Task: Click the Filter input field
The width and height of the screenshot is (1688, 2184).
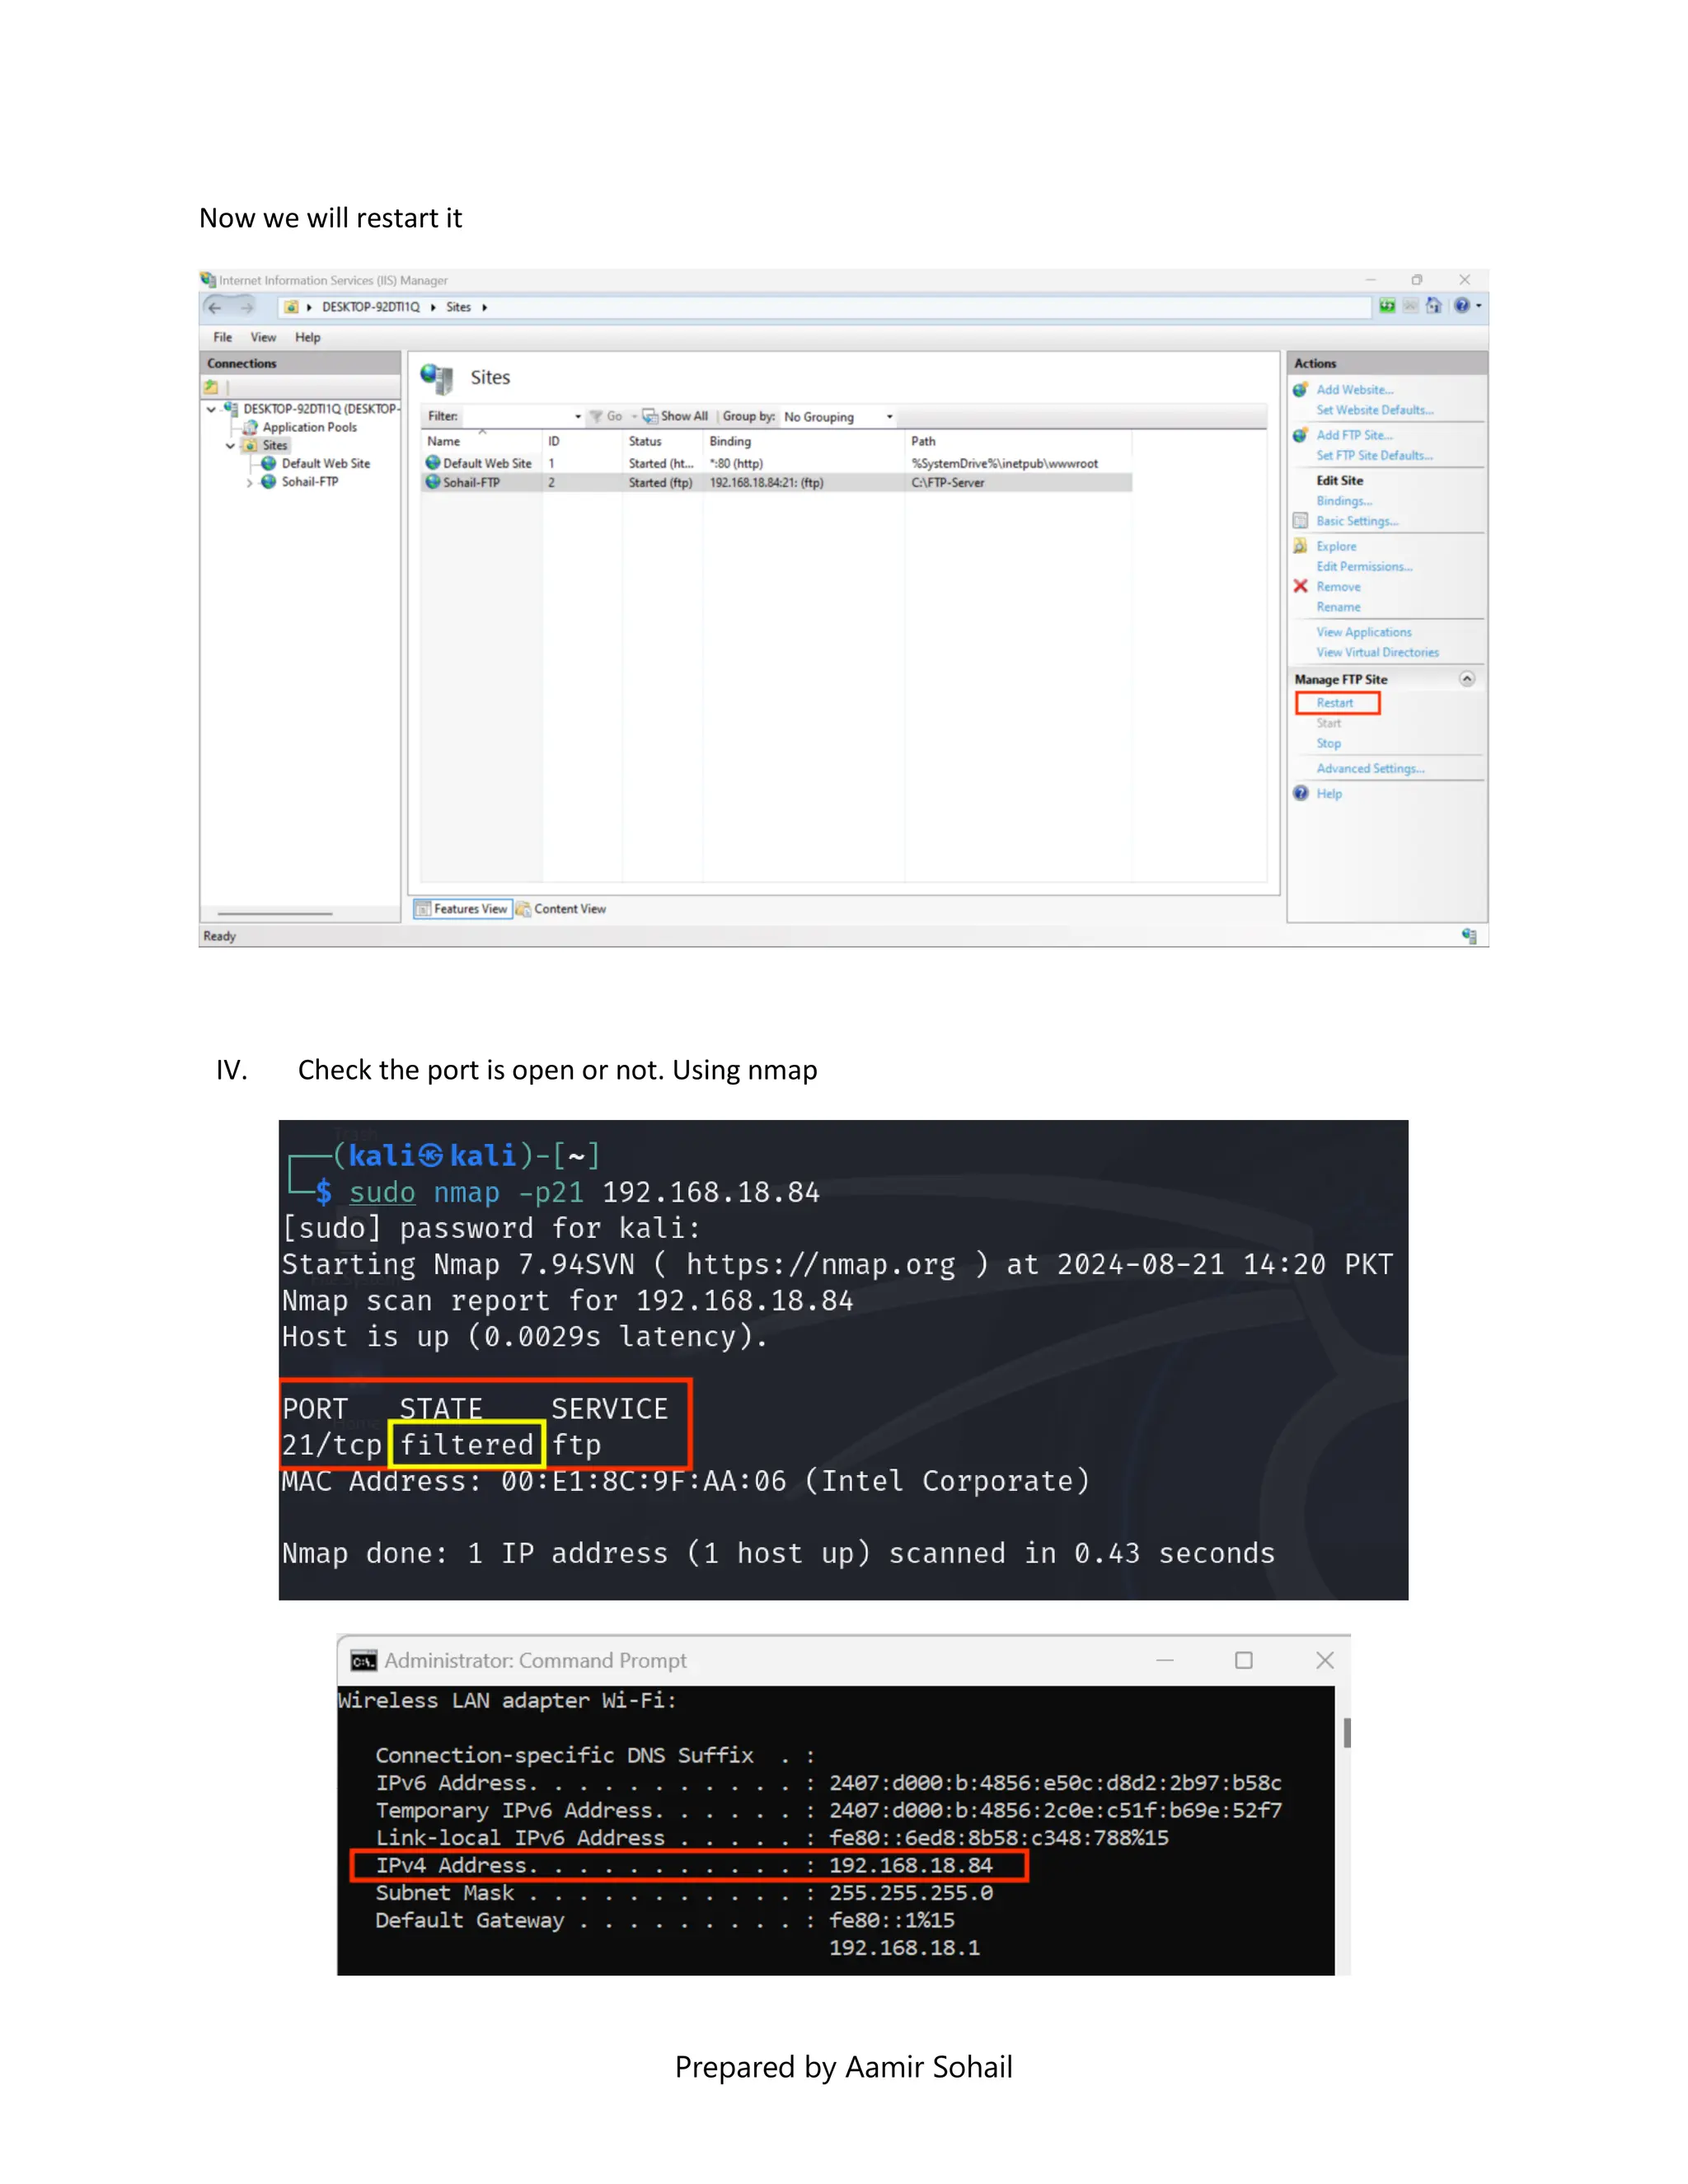Action: click(x=515, y=416)
